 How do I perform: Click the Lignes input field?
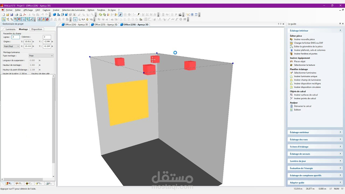tap(16, 37)
